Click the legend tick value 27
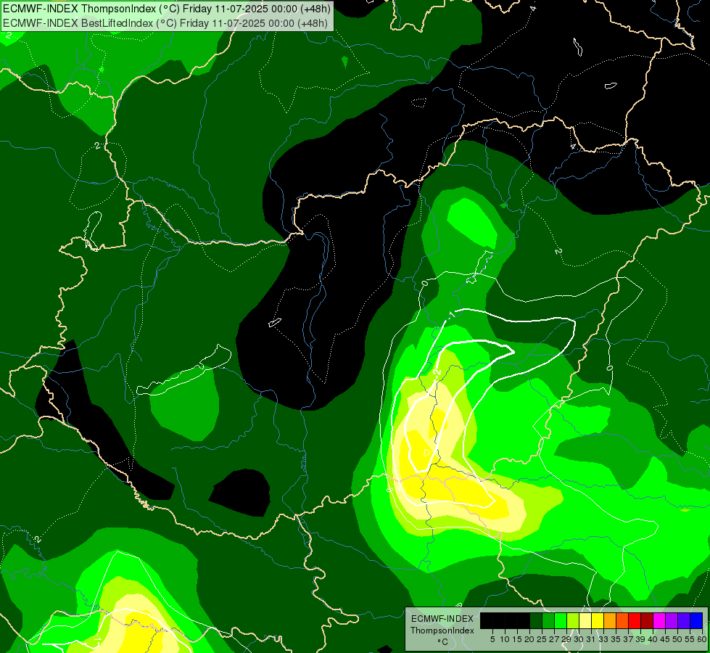The image size is (710, 653). click(x=554, y=639)
